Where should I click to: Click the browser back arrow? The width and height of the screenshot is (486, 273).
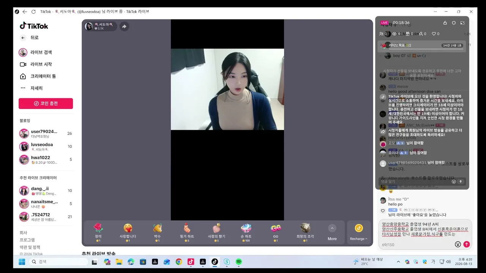(x=25, y=12)
